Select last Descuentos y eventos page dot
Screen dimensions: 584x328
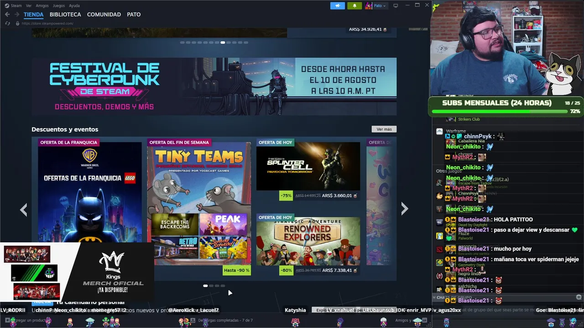[x=223, y=286]
